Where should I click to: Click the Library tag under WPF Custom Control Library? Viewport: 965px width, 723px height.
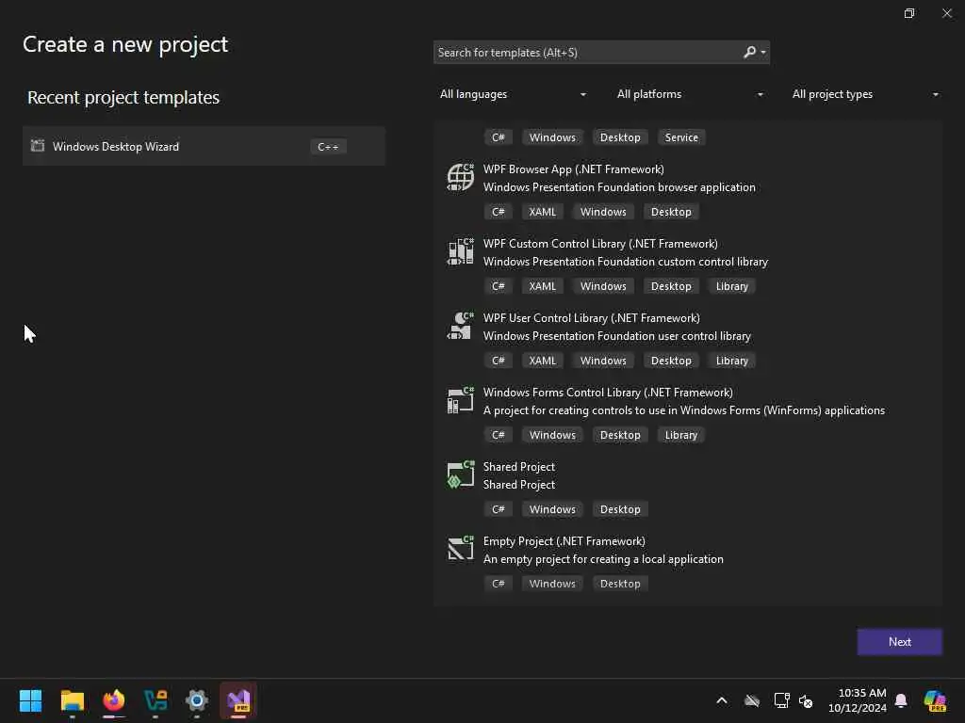[x=731, y=286]
